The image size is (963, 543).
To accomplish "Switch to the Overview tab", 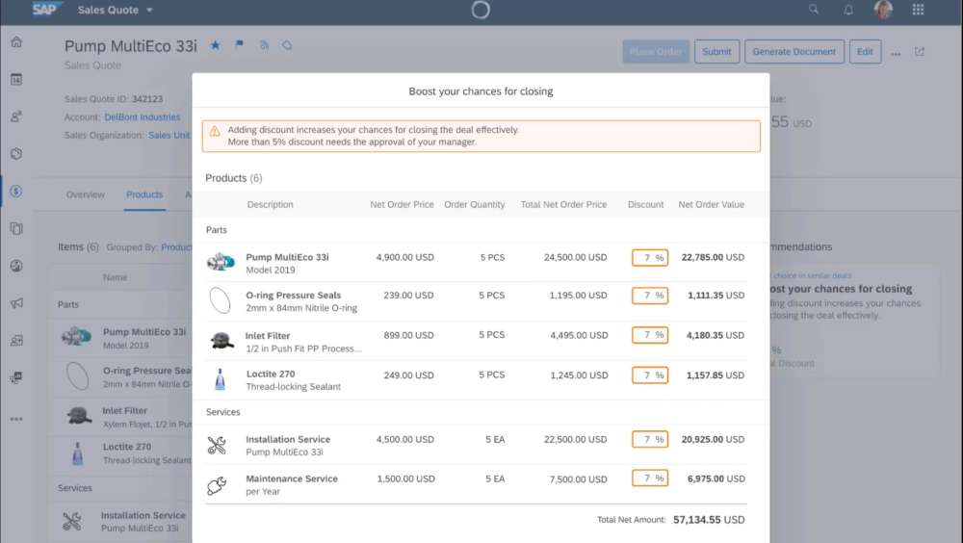I will coord(86,194).
